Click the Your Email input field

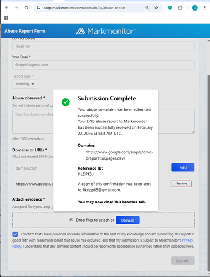[104, 65]
